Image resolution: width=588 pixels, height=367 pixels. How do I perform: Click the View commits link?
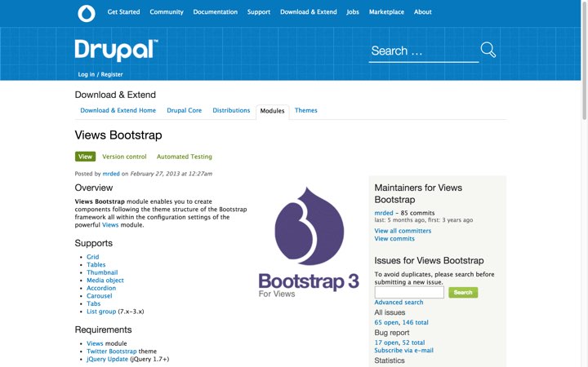coord(394,239)
